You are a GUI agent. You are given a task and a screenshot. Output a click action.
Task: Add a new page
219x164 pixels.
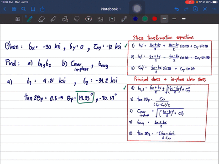tap(196, 9)
